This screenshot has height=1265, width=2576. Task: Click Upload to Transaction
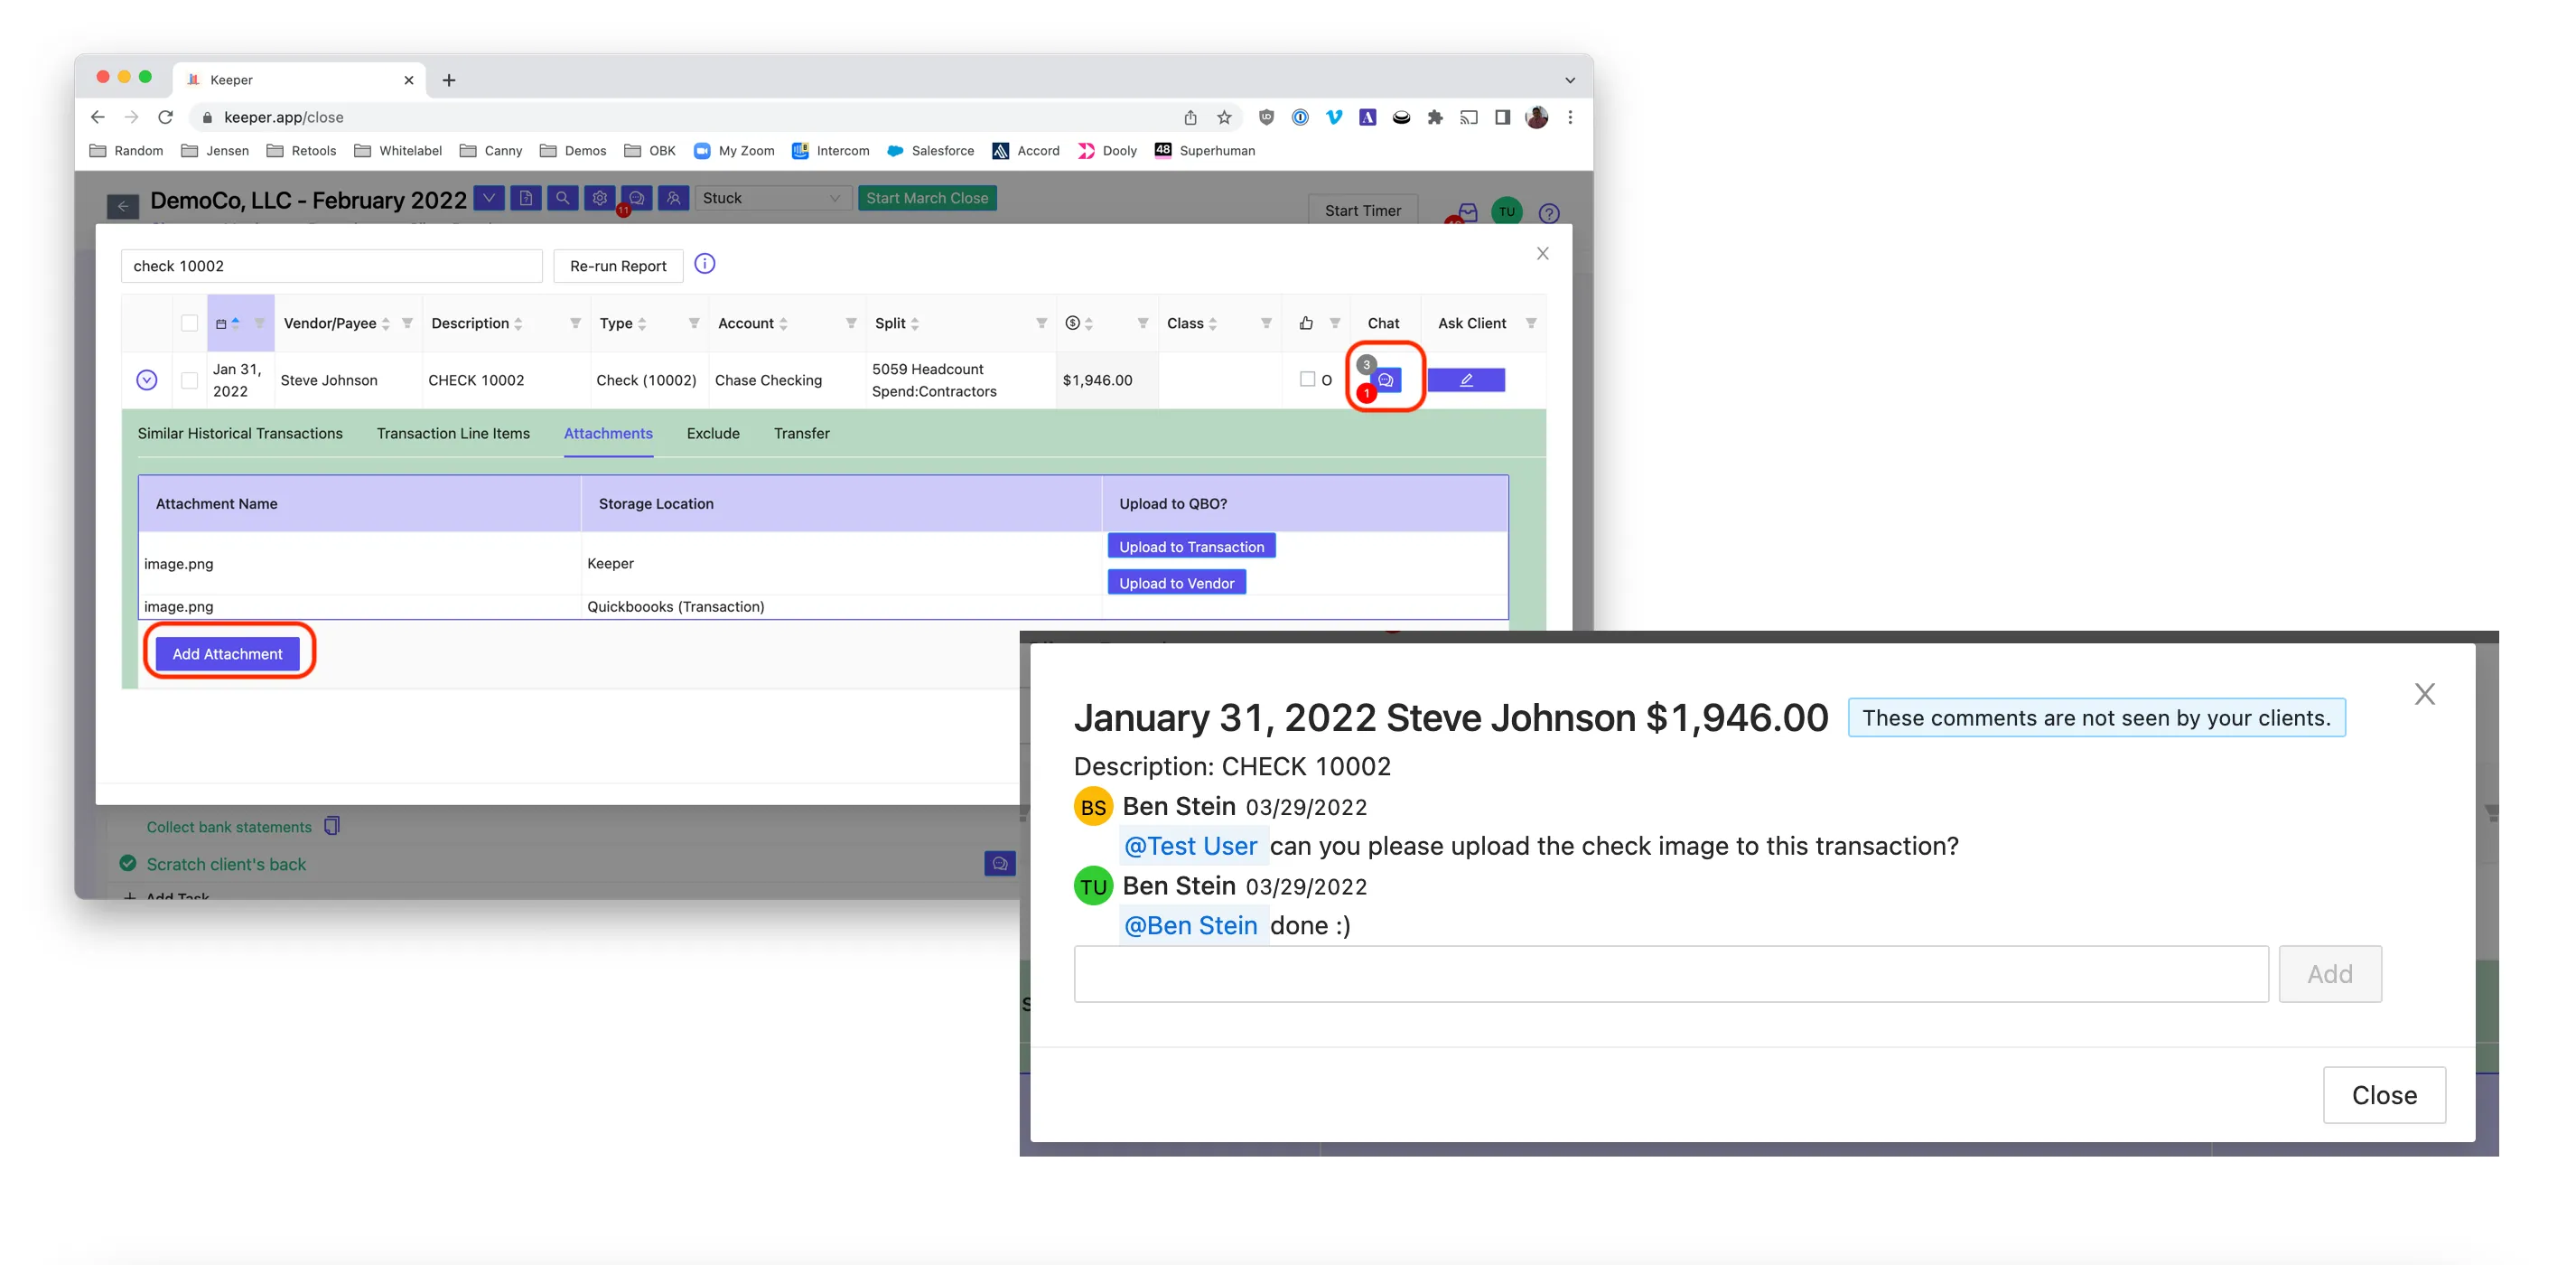coord(1191,546)
